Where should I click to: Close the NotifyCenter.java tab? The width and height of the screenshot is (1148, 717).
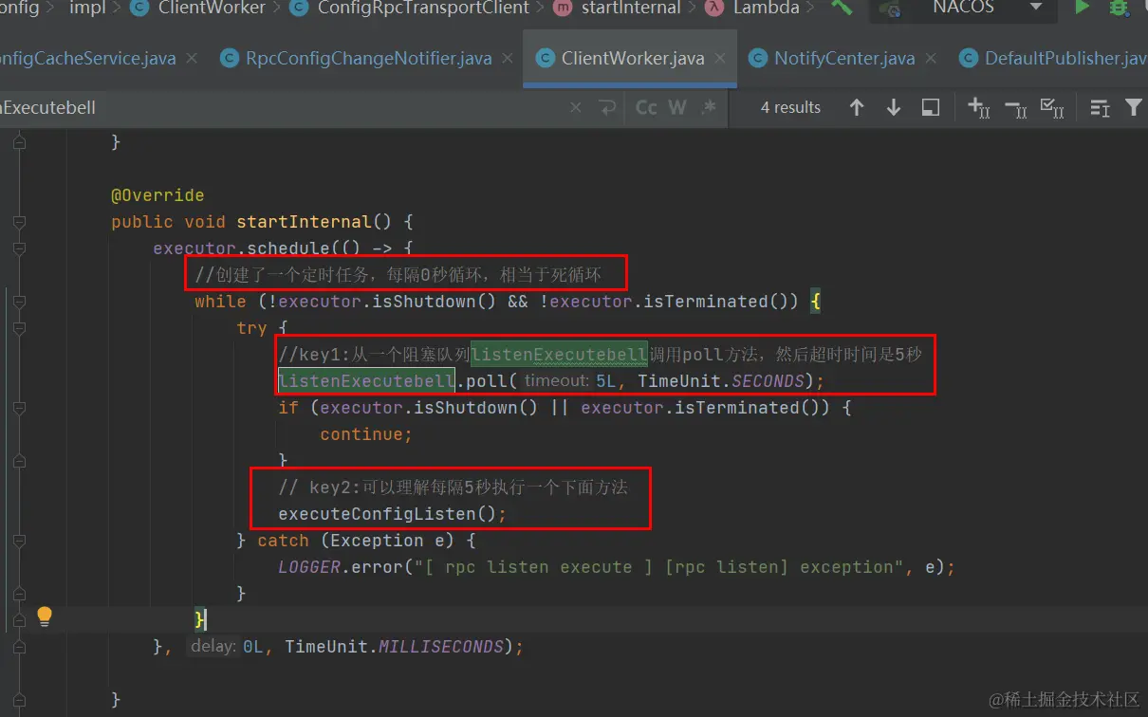[x=931, y=58]
